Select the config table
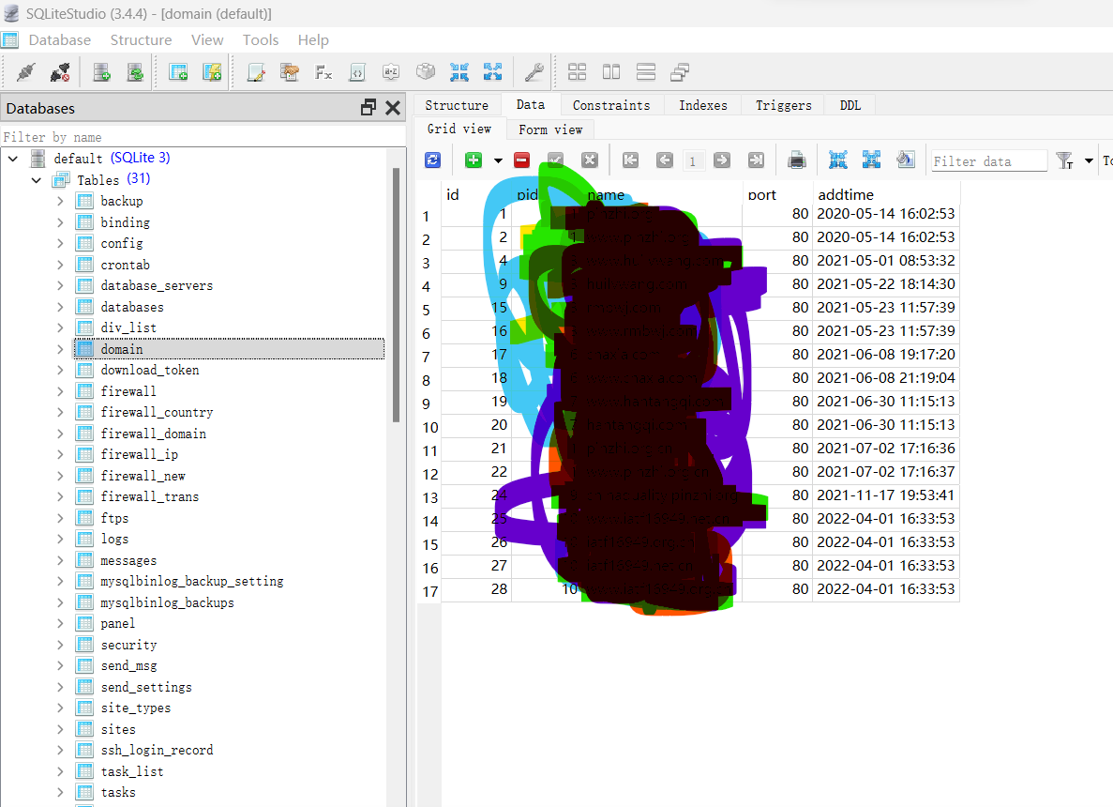This screenshot has width=1113, height=807. coord(121,244)
